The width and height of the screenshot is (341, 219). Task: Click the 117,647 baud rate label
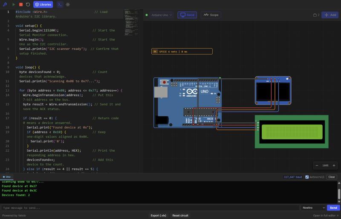point(293,177)
